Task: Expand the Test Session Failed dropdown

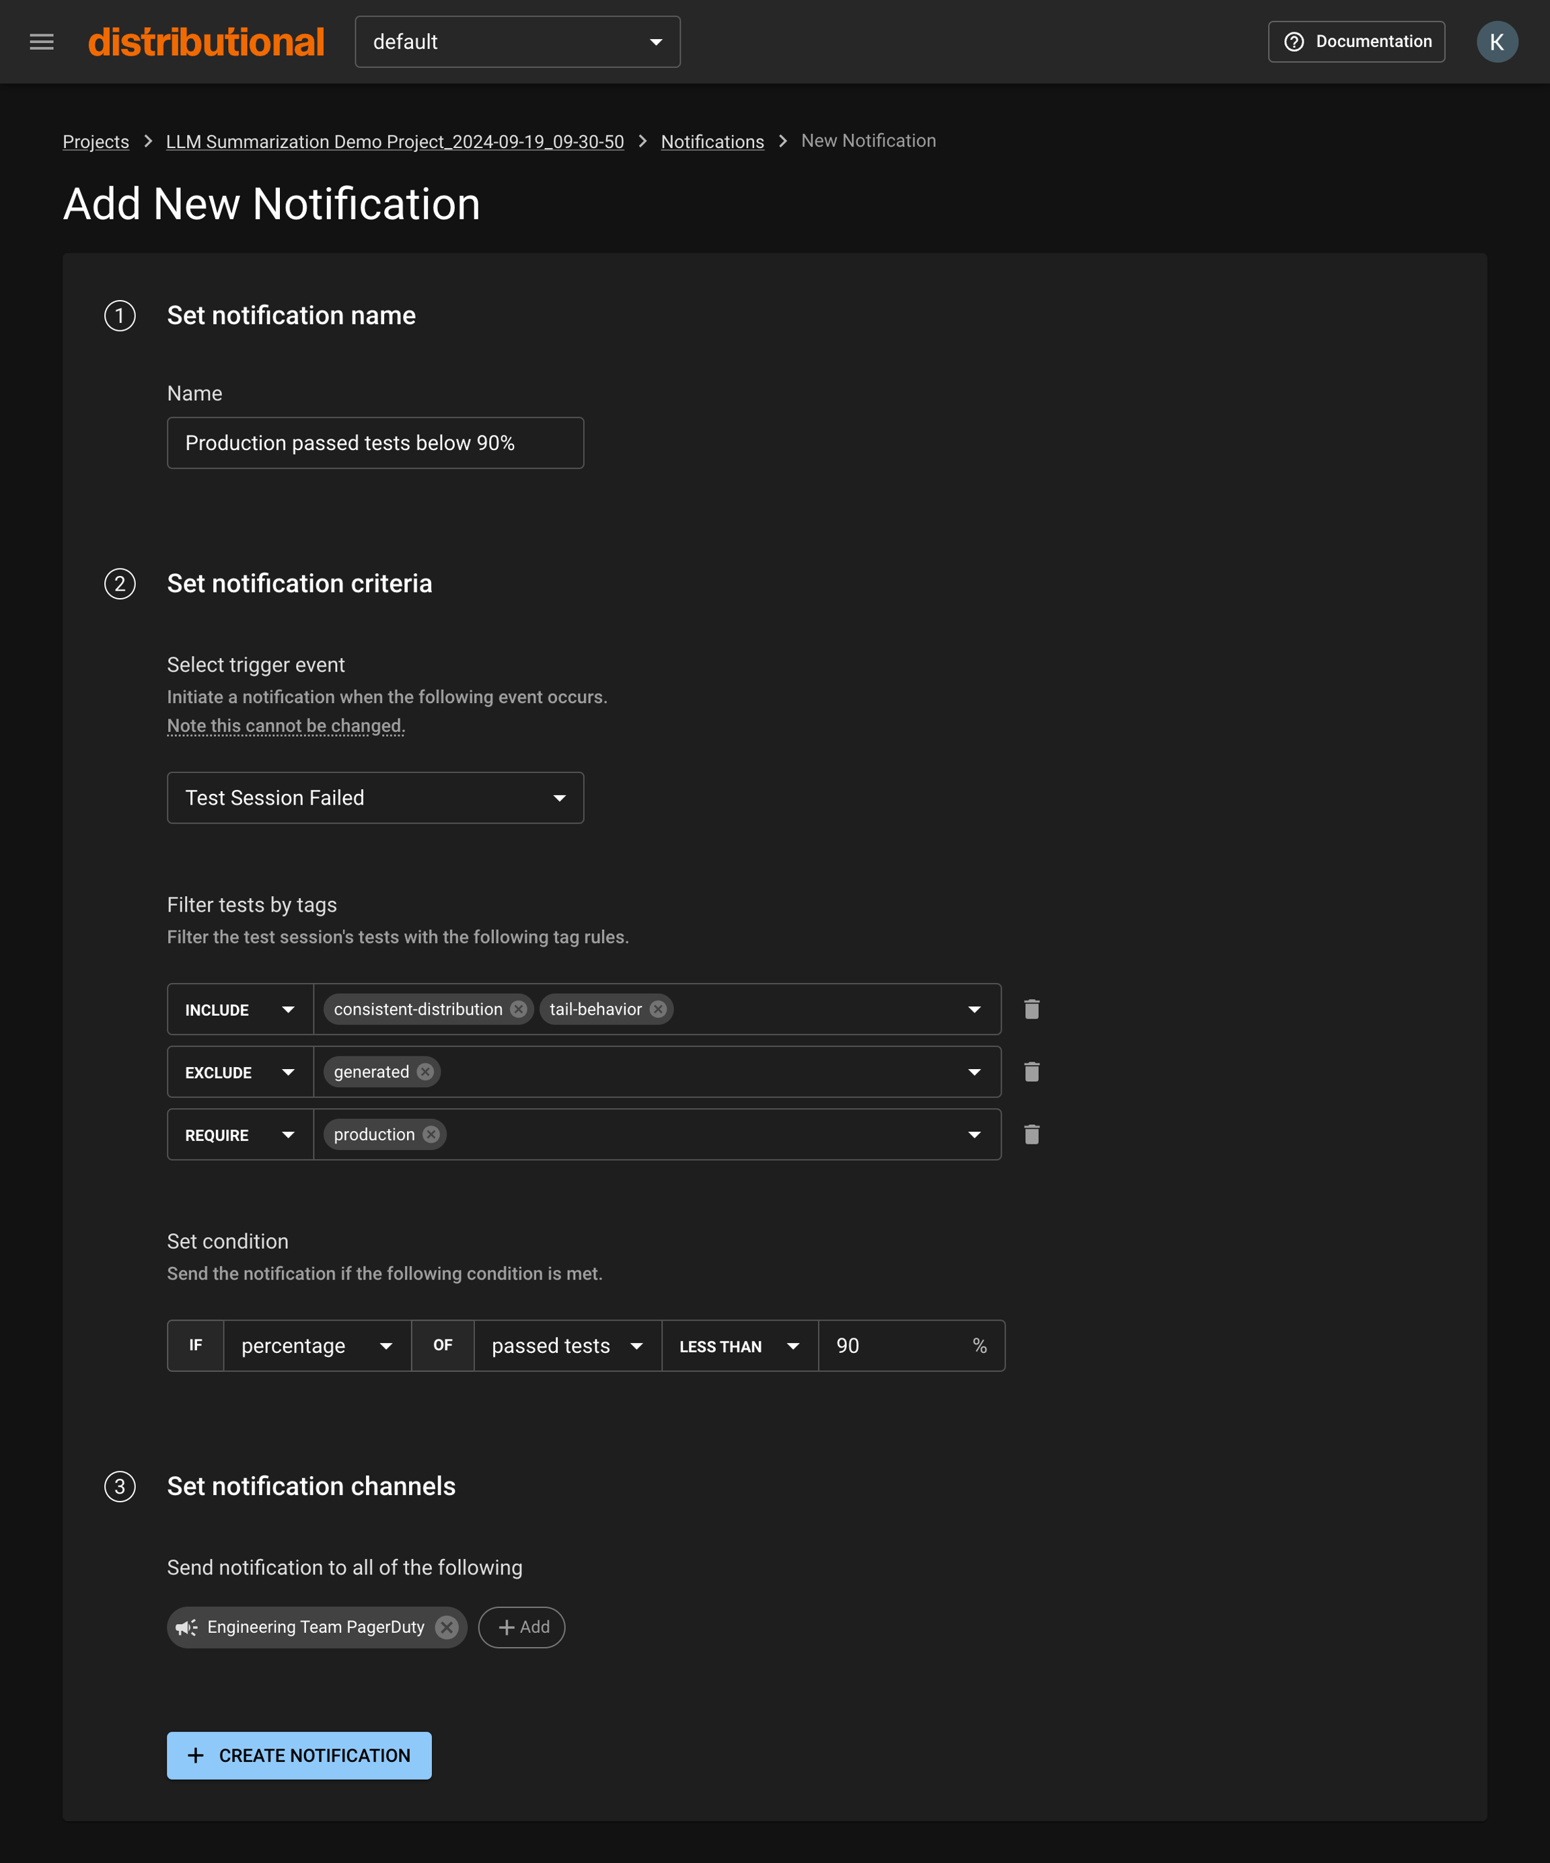Action: 375,797
